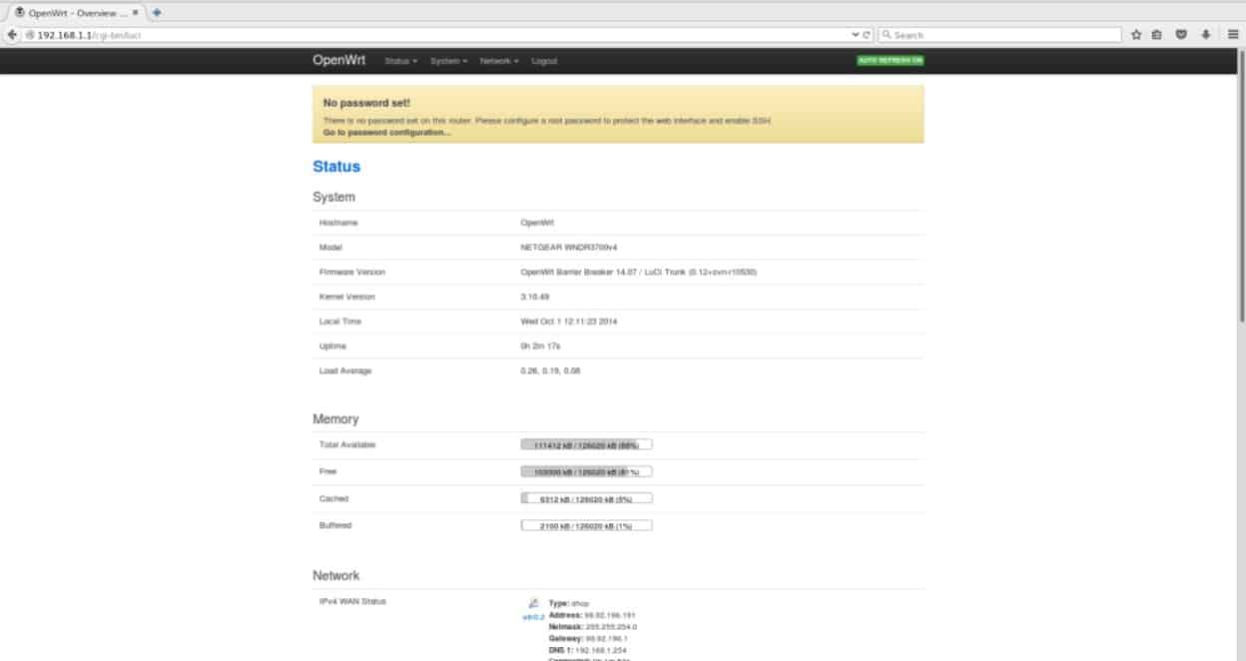Click the Pocket shield icon in toolbar
1246x661 pixels.
point(1181,34)
